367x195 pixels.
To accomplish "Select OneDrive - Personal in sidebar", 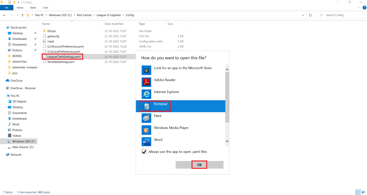I will (x=23, y=88).
